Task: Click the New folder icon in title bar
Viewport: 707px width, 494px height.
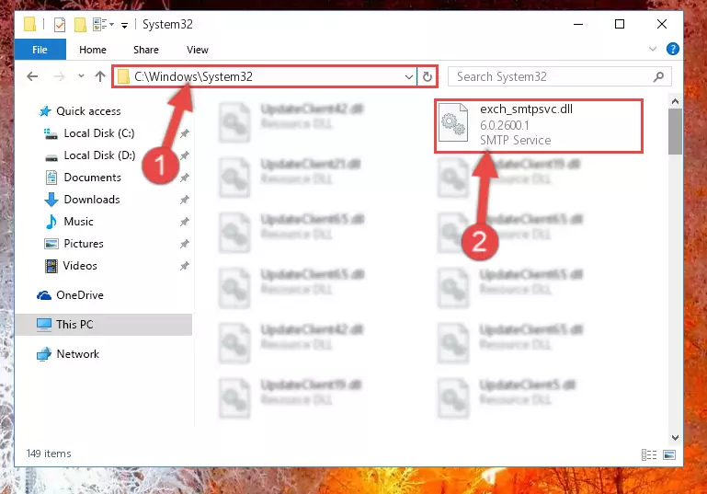Action: 80,24
